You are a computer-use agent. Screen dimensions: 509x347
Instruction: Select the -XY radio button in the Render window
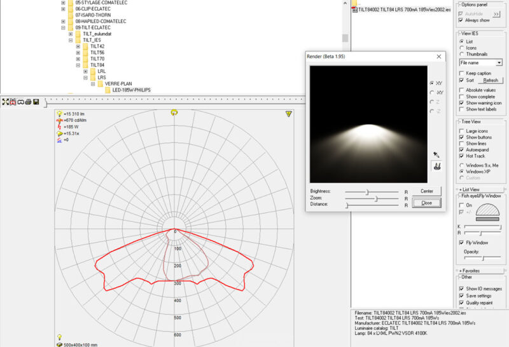click(432, 92)
